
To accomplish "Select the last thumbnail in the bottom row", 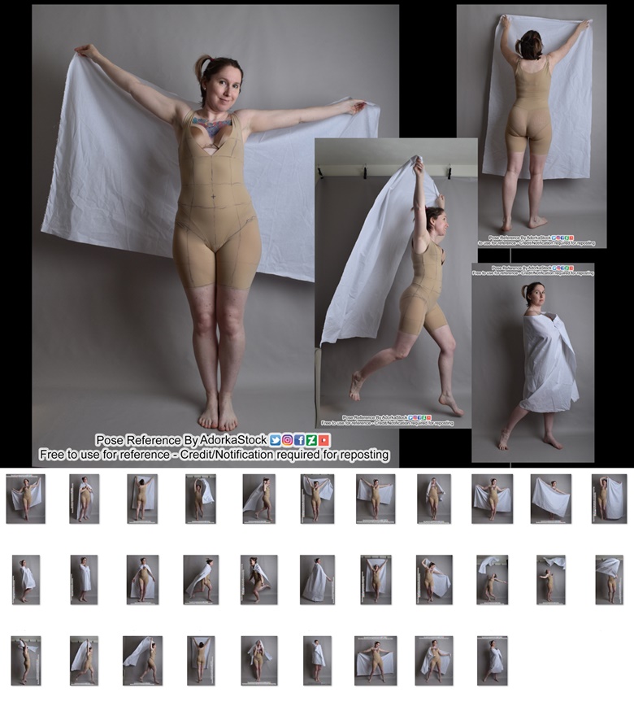I will point(493,661).
